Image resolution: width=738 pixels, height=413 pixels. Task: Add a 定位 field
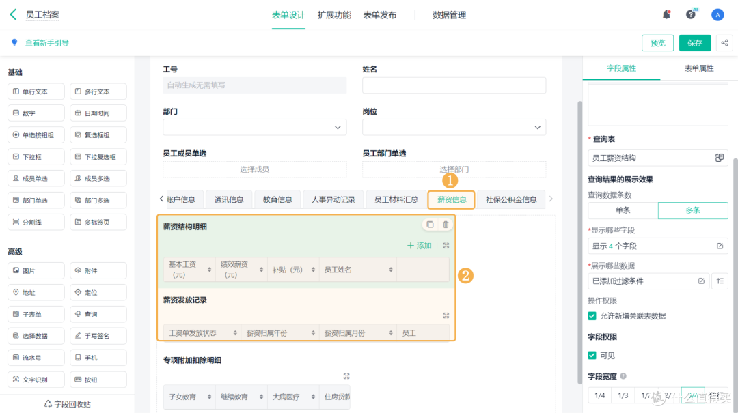(98, 292)
